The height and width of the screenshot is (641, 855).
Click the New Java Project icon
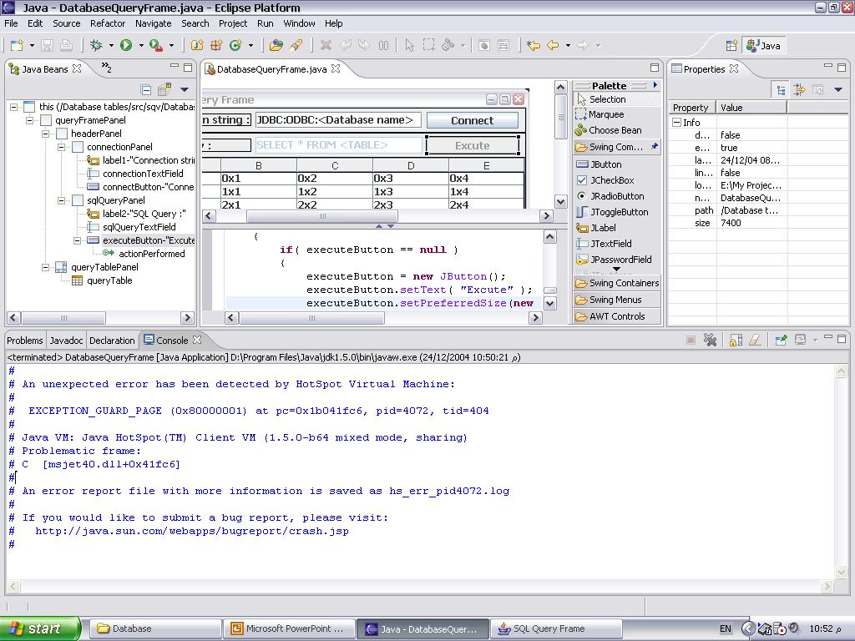(197, 45)
